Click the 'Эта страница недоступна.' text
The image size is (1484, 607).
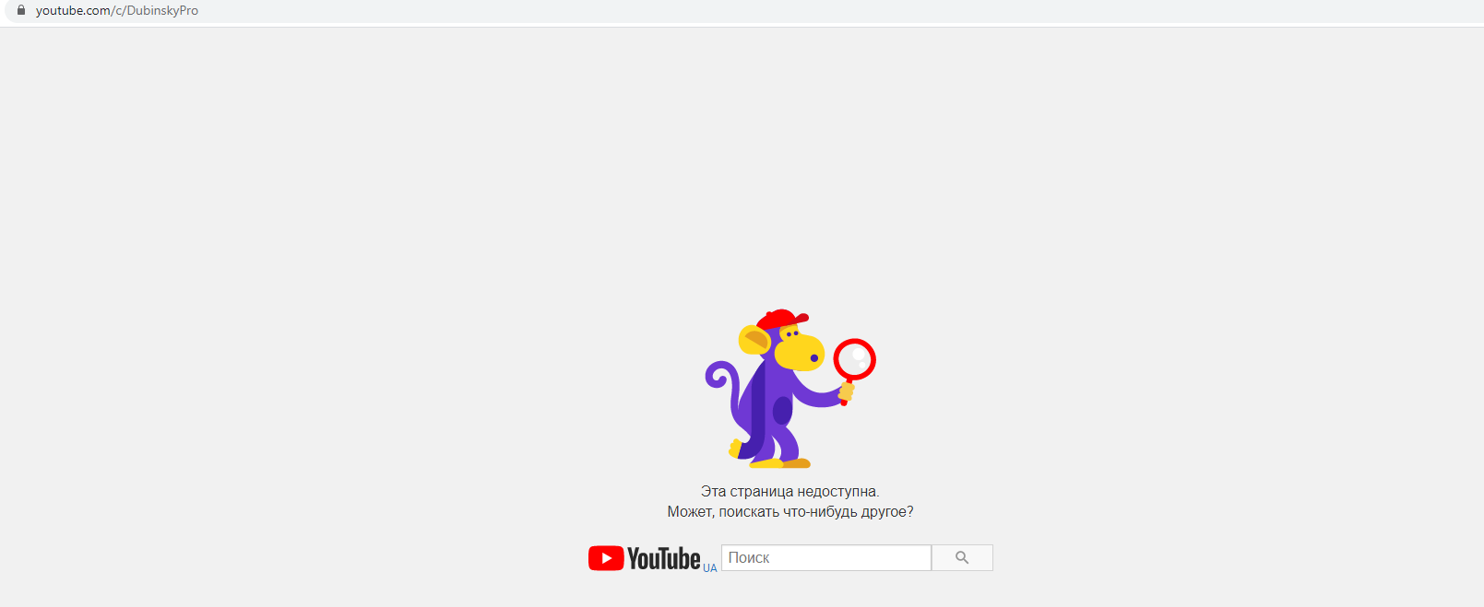click(790, 492)
